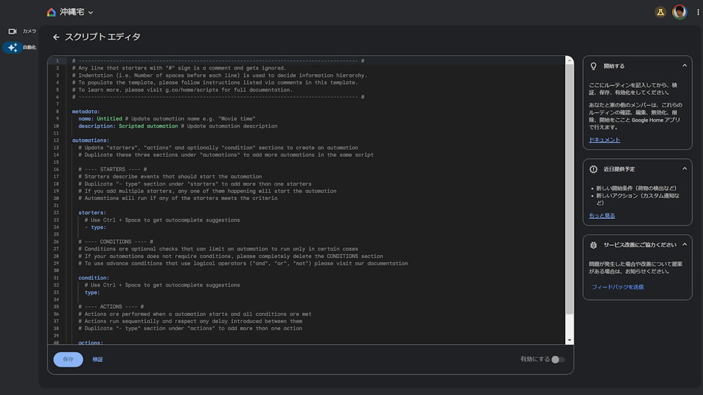
Task: Click the lightbulb icon beside 開始する
Action: click(593, 66)
